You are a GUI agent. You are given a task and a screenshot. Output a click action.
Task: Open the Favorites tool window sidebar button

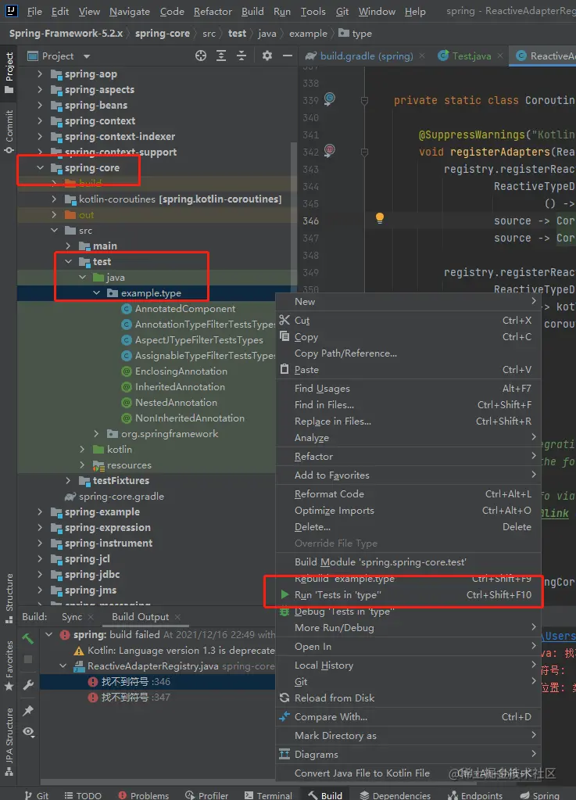(x=9, y=666)
